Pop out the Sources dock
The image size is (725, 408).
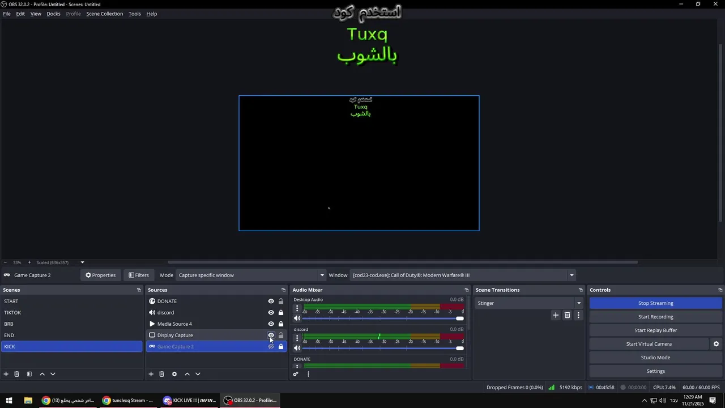point(283,290)
